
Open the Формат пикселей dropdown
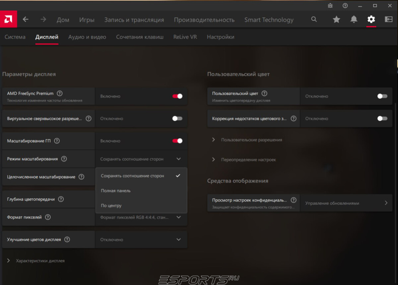(141, 217)
